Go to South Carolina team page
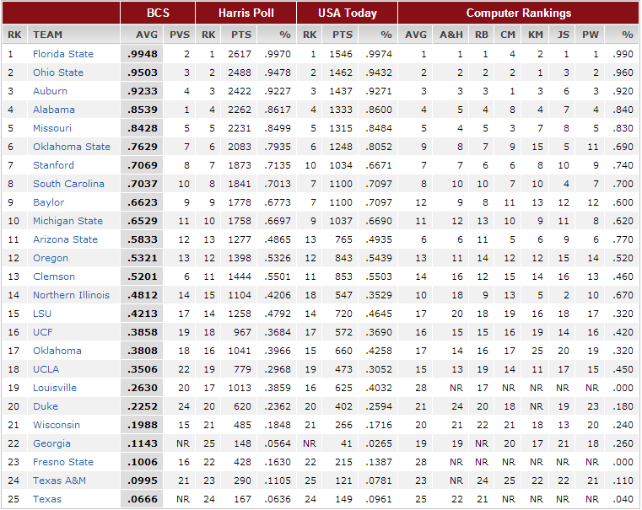 (68, 184)
